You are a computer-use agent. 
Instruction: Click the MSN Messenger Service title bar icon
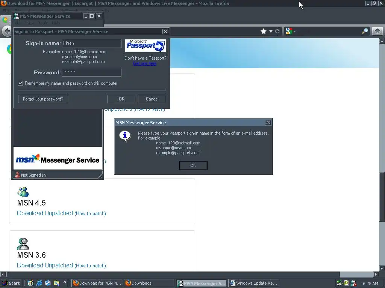coord(17,16)
